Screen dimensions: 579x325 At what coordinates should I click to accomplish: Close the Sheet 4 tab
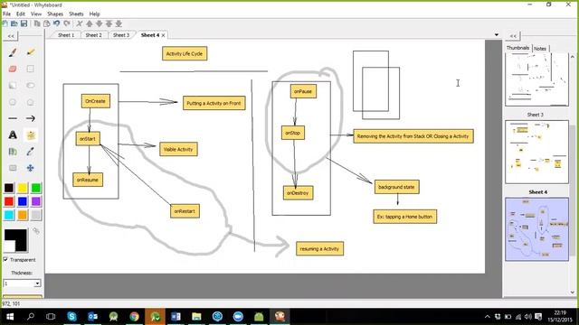(x=163, y=35)
